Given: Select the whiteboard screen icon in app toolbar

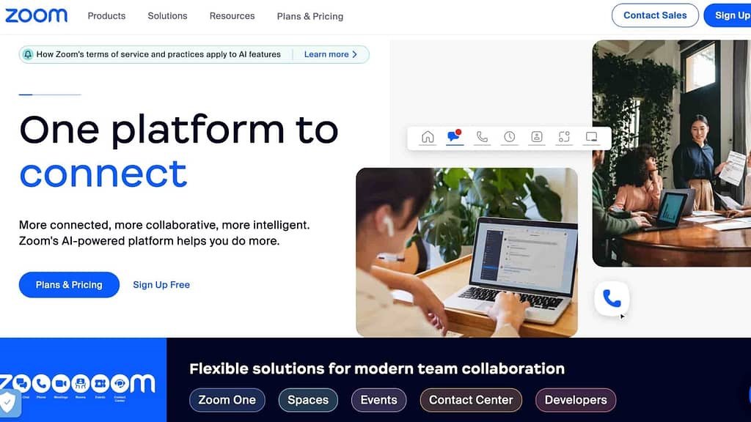Looking at the screenshot, I should coord(592,137).
